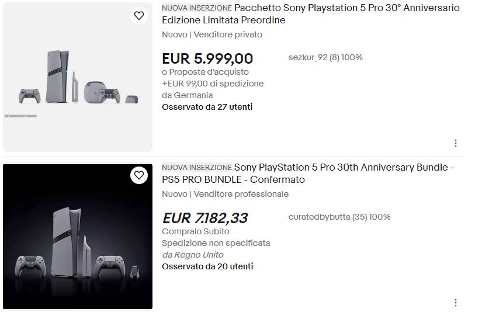
Task: Click the Osservato da 20 utenti text
Action: click(207, 266)
